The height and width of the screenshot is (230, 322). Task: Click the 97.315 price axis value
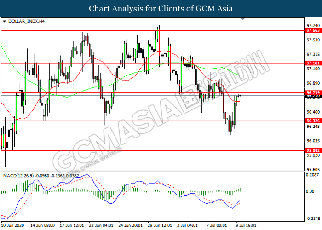pyautogui.click(x=313, y=54)
